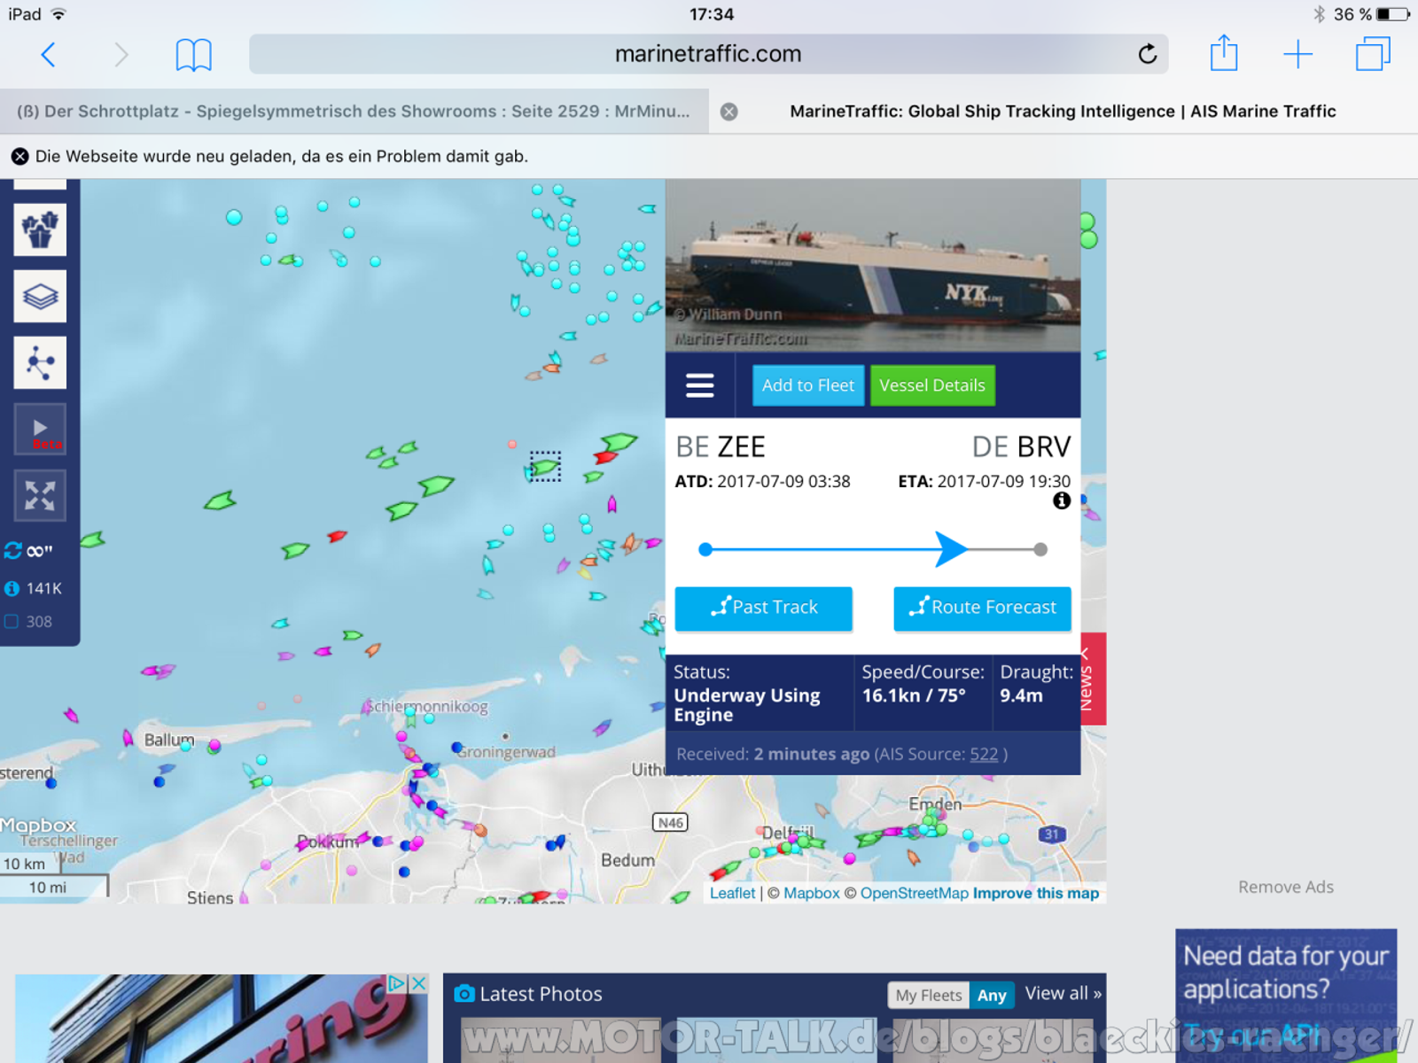Open the vessel popup hamburger menu
1418x1063 pixels.
(x=699, y=385)
